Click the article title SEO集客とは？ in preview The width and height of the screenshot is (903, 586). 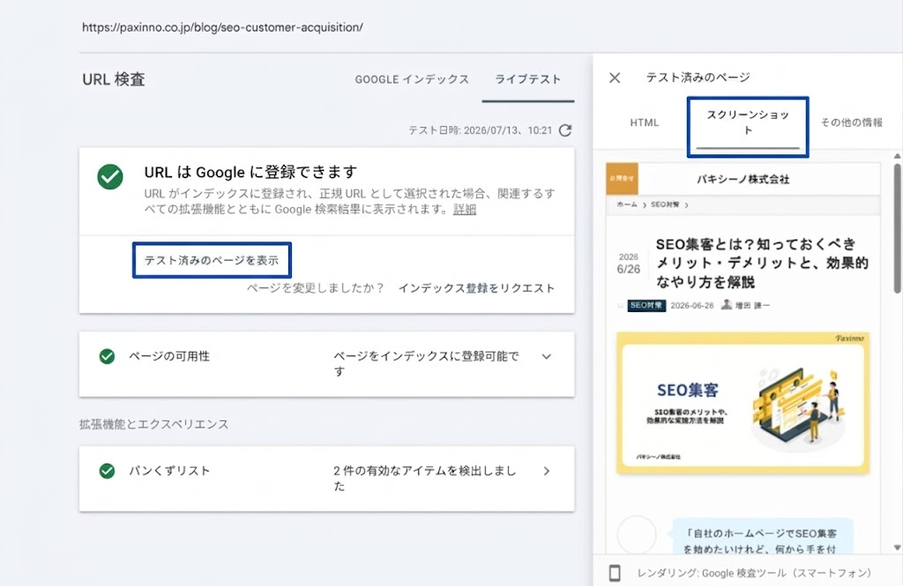pyautogui.click(x=762, y=263)
